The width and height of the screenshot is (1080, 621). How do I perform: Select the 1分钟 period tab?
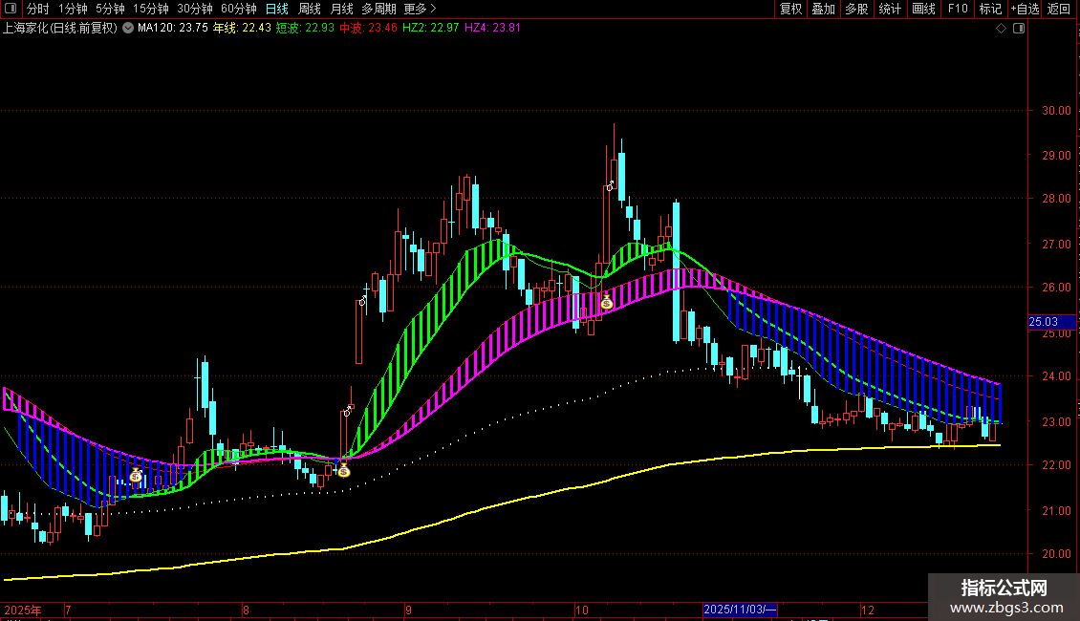(x=73, y=9)
